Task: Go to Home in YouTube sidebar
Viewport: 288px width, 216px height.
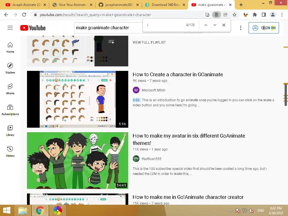Action: pyautogui.click(x=10, y=48)
